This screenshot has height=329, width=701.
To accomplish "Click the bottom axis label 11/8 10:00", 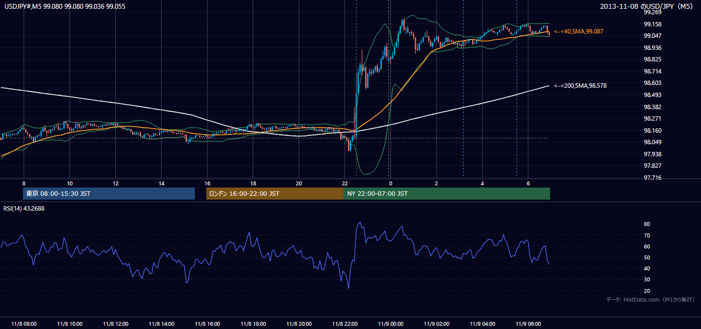I will click(x=70, y=324).
